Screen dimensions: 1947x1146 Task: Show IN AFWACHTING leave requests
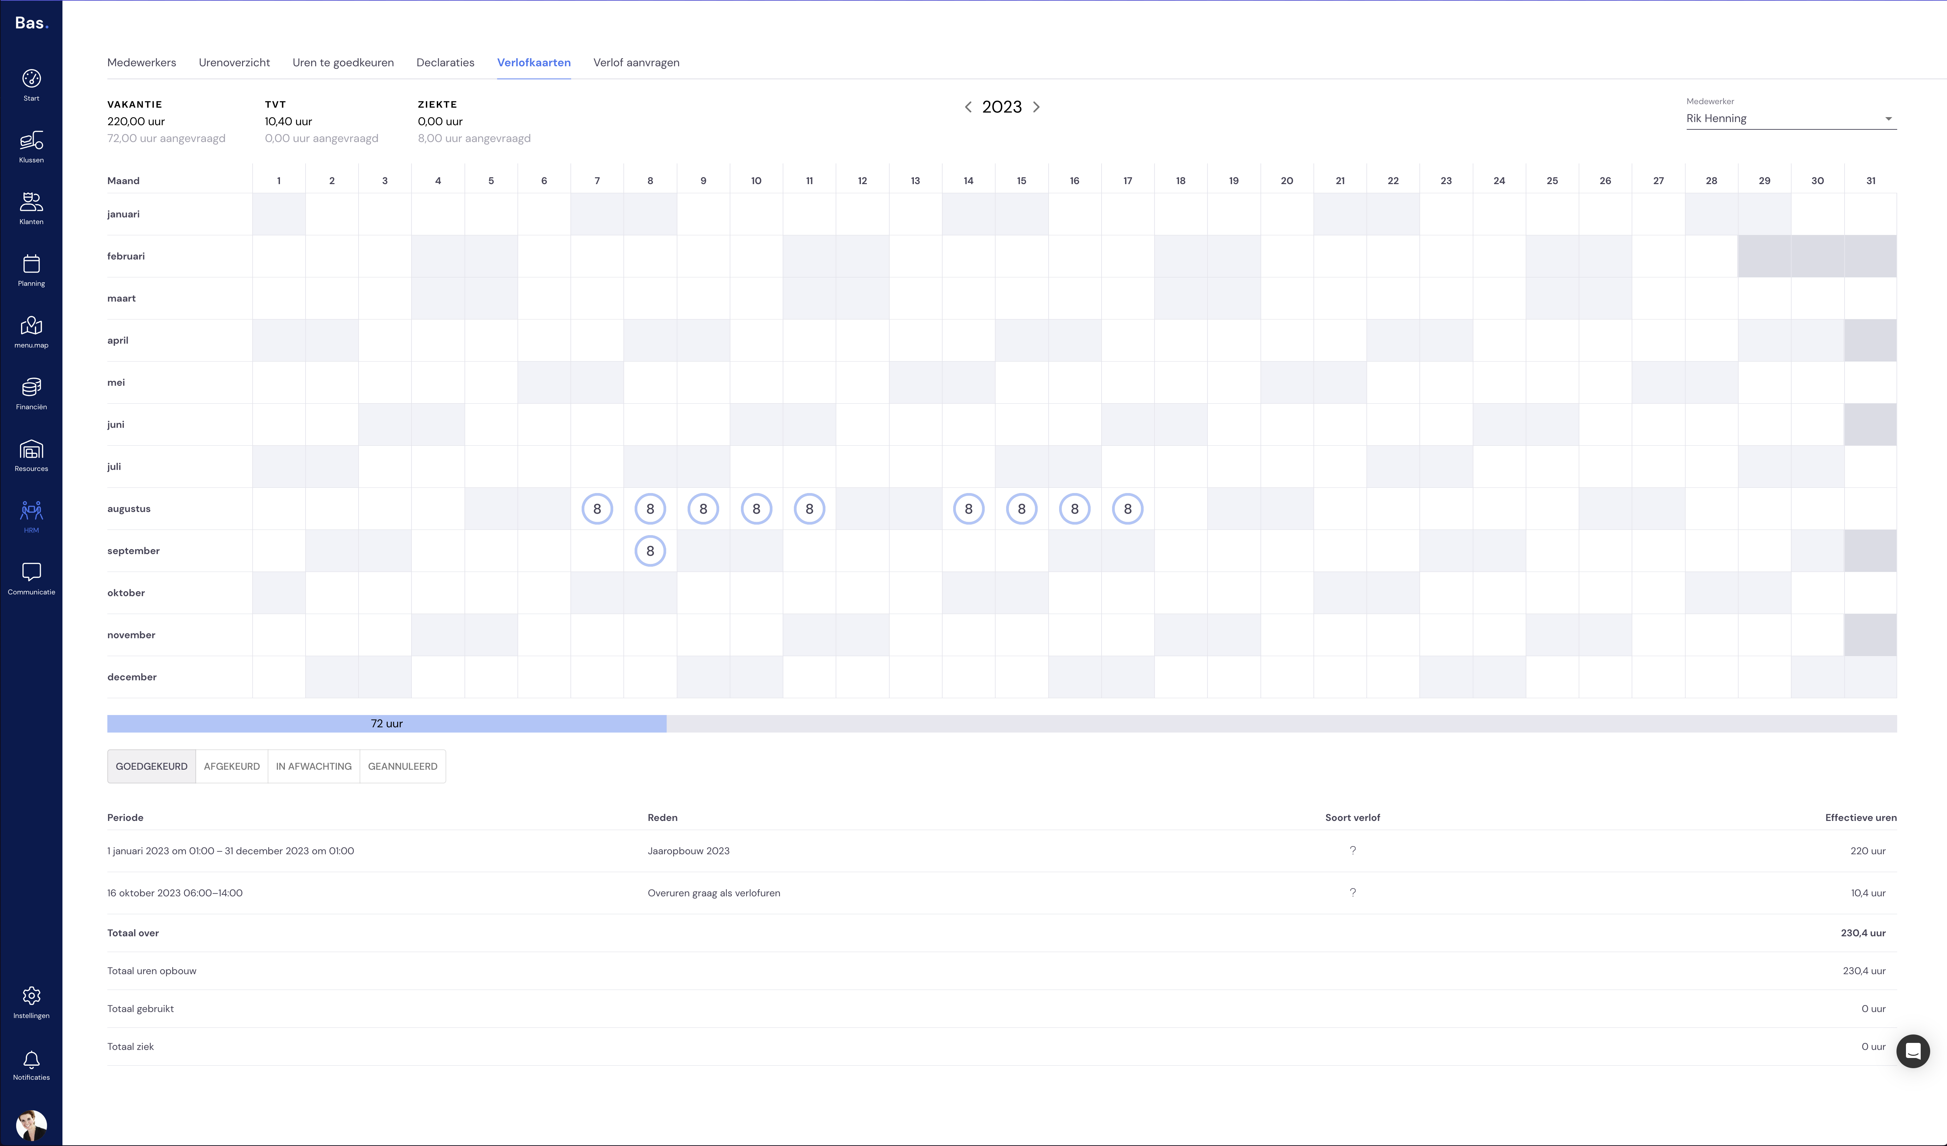point(314,767)
